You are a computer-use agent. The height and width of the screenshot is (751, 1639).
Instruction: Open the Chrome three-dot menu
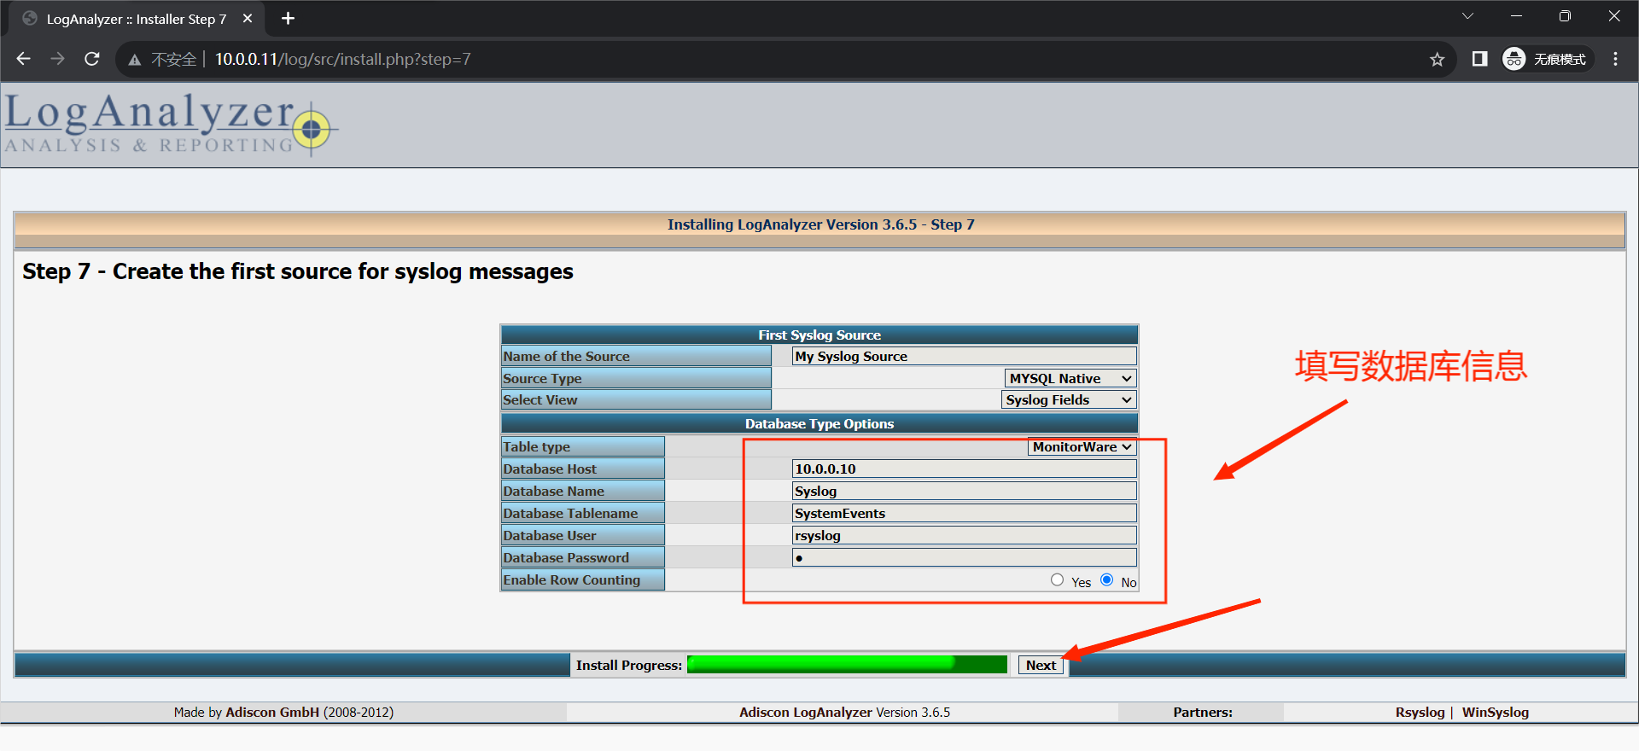pos(1615,59)
